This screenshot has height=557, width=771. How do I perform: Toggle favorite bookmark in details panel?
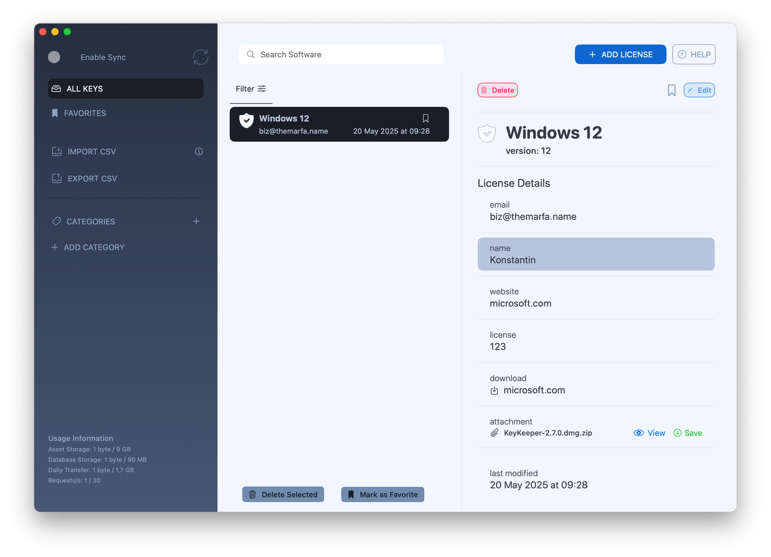(x=672, y=90)
